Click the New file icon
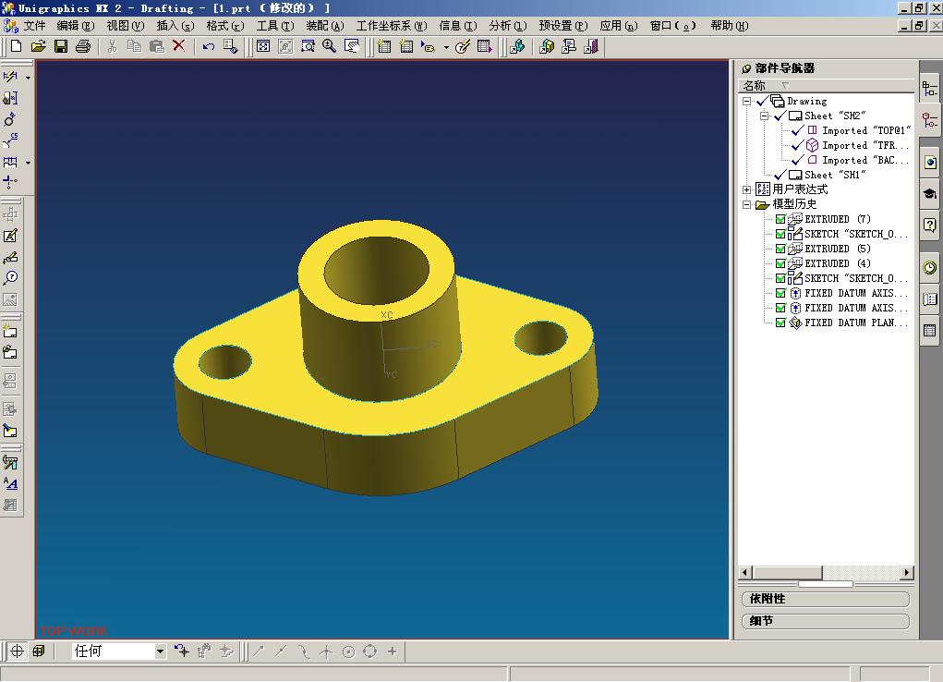Screen dimensions: 943x682 pos(17,46)
